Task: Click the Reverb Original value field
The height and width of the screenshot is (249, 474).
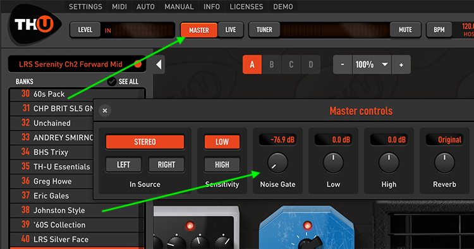Action: click(x=444, y=140)
